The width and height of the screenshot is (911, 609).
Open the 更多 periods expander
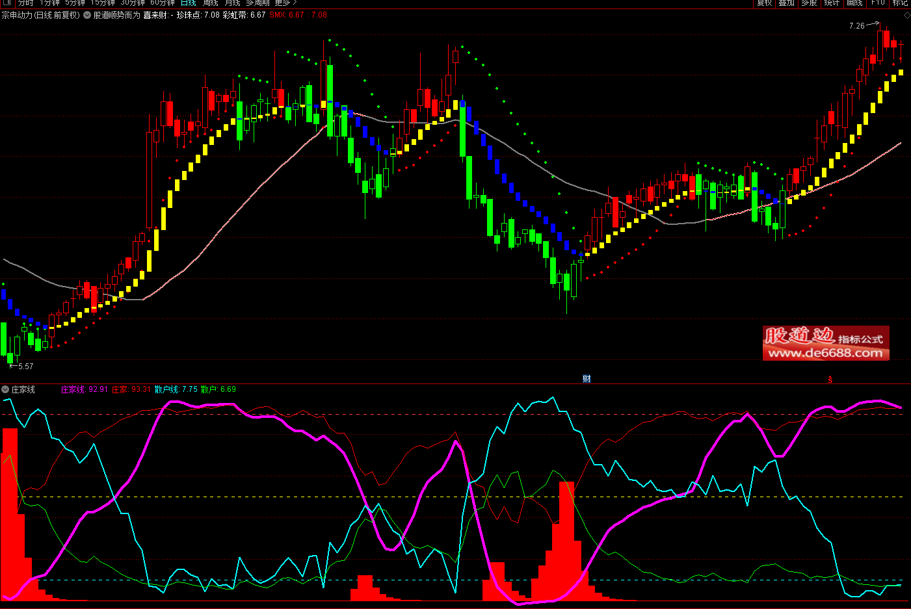pyautogui.click(x=285, y=3)
